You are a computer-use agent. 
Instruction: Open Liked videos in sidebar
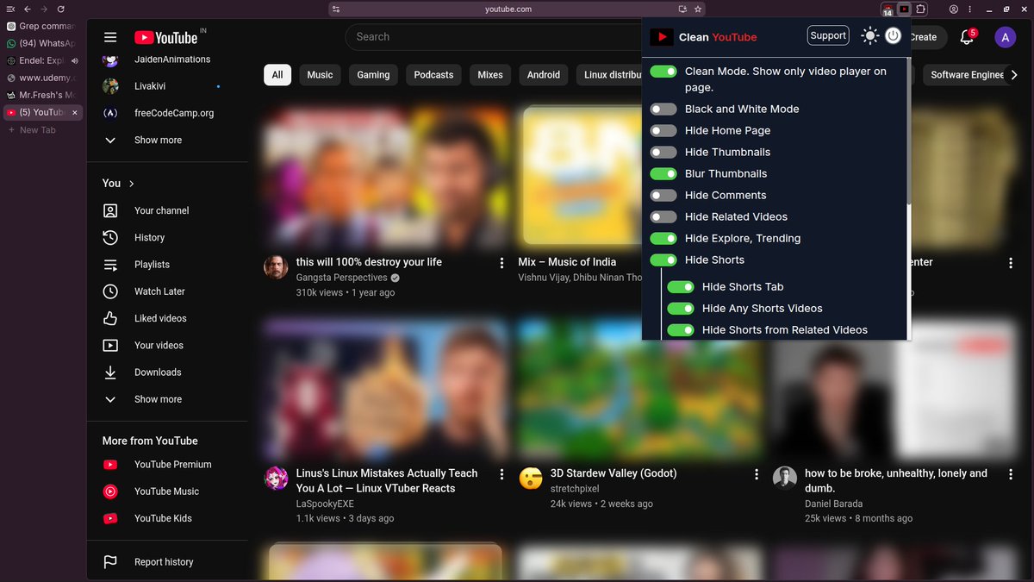[166, 318]
